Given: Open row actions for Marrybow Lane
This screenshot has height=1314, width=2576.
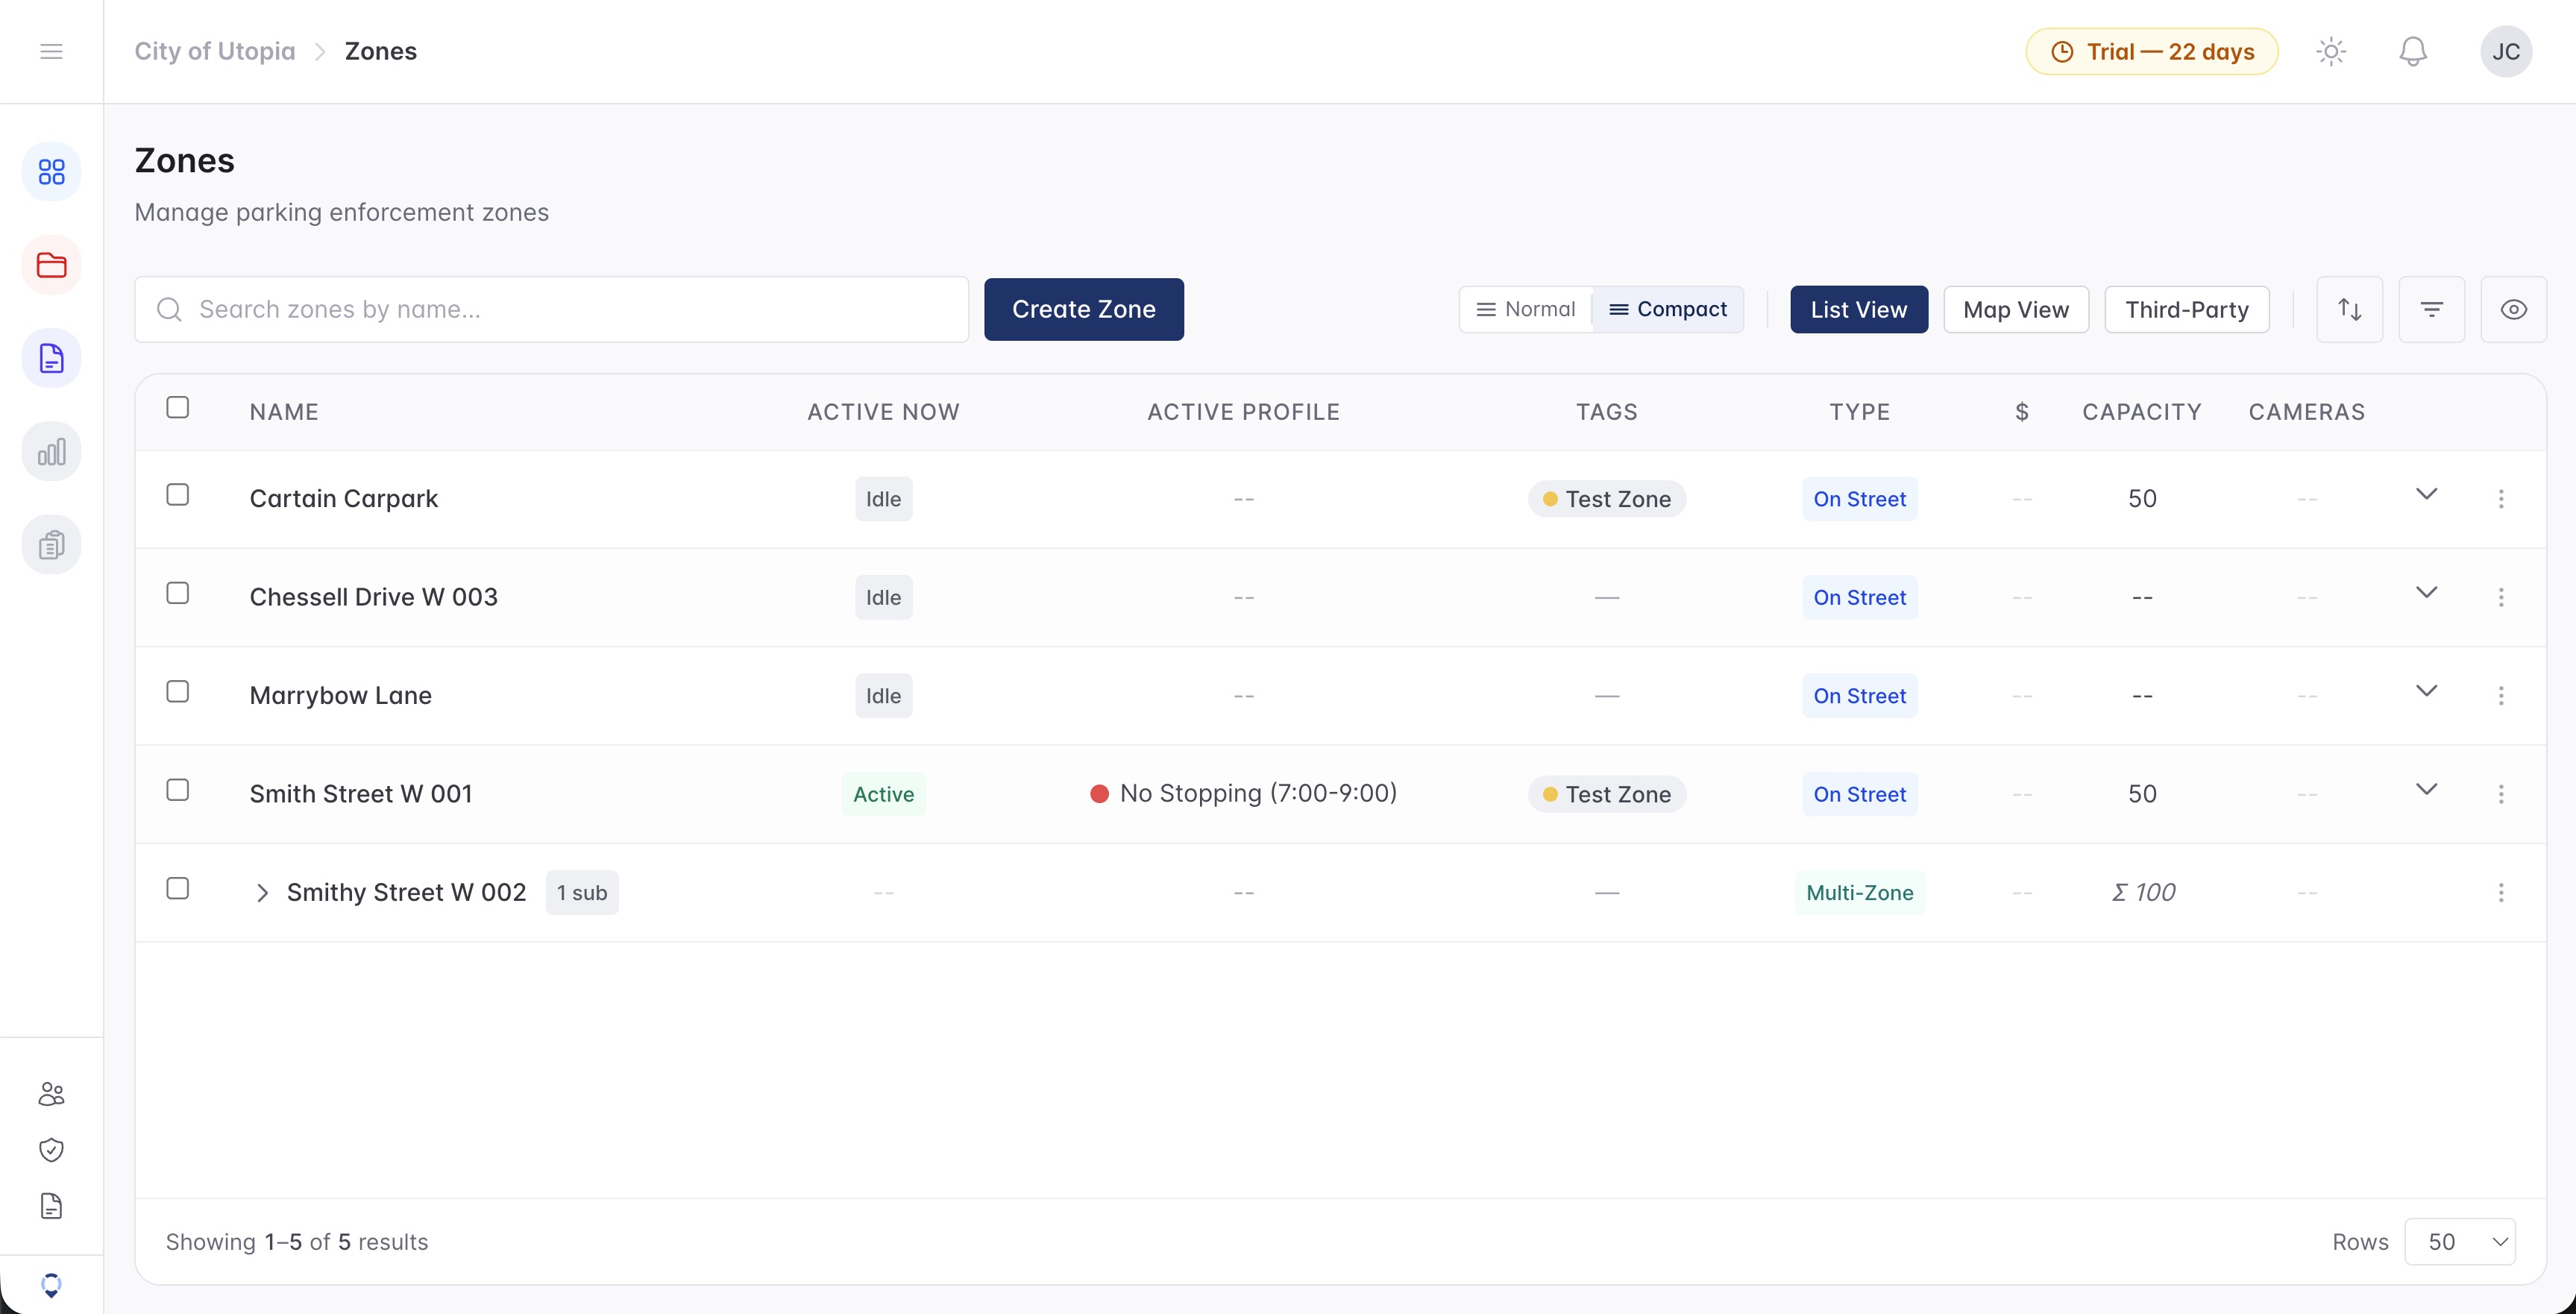Looking at the screenshot, I should pyautogui.click(x=2501, y=695).
